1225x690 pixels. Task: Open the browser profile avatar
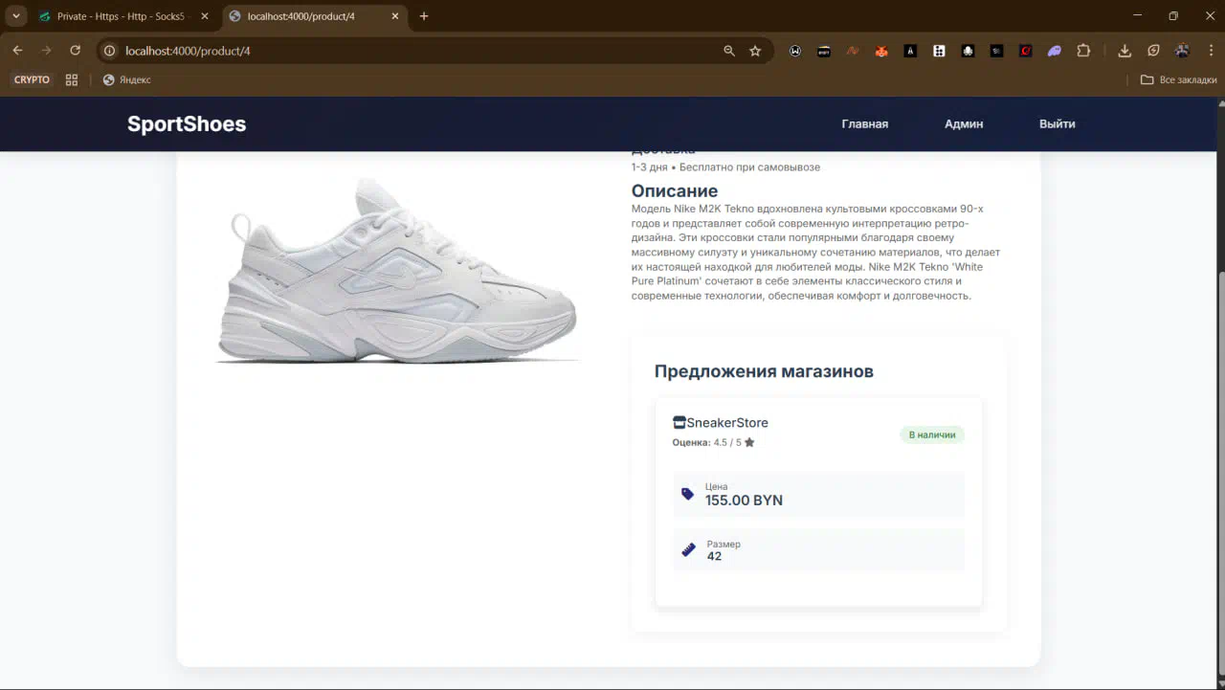[1182, 51]
